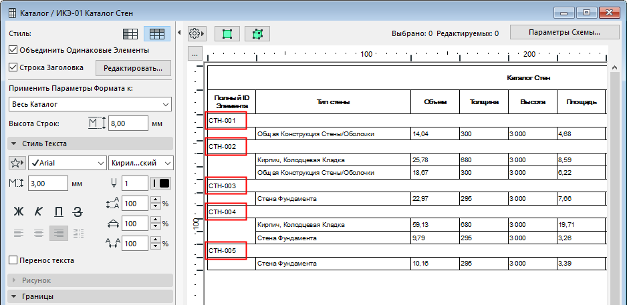Toggle strikethrough text formatting
The image size is (627, 305).
(78, 212)
